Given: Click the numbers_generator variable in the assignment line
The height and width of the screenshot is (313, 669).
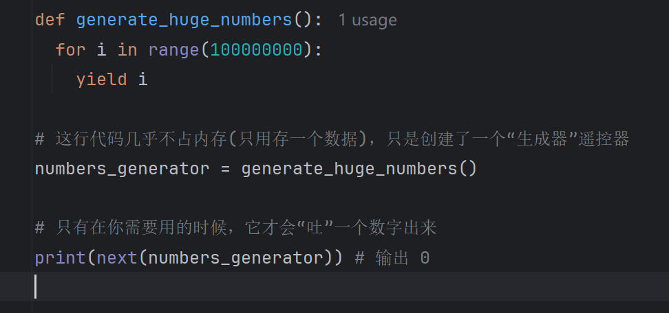Looking at the screenshot, I should click(122, 170).
